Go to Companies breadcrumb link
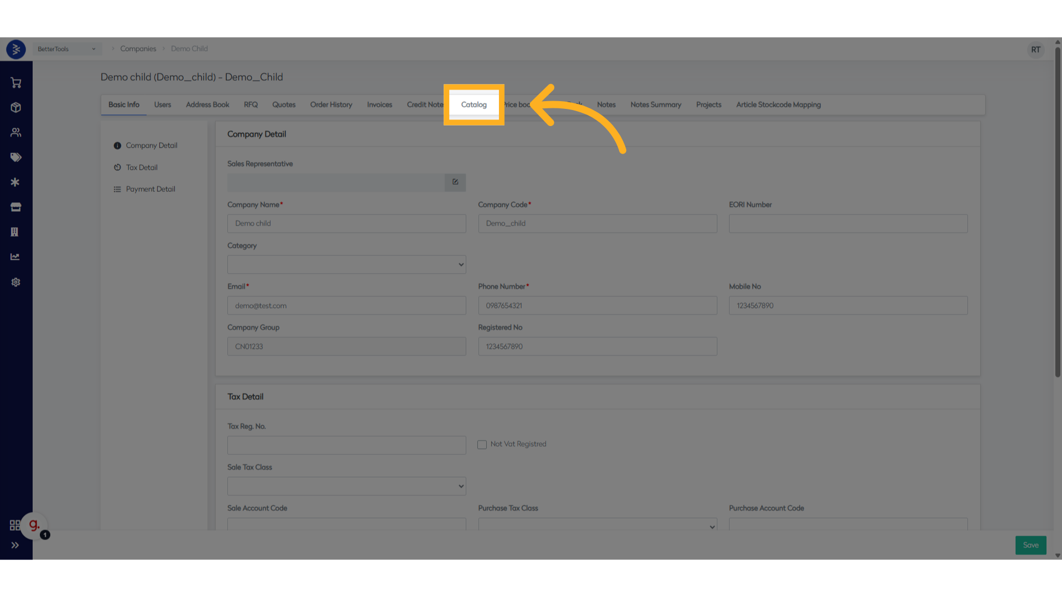 pos(138,49)
